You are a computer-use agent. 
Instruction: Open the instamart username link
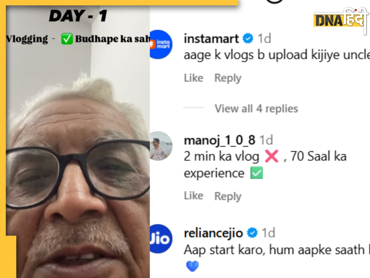click(x=211, y=38)
